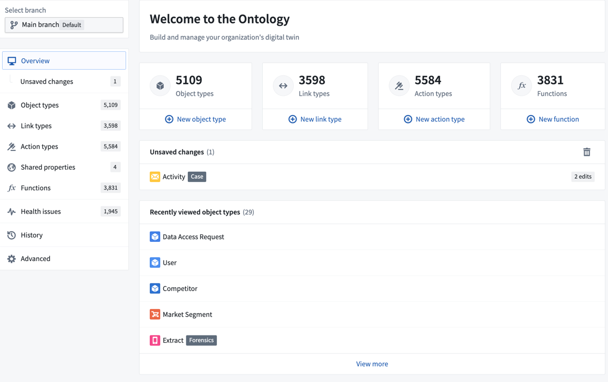Open the Main branch selector dropdown
Screen dimensions: 608x382
pos(64,25)
